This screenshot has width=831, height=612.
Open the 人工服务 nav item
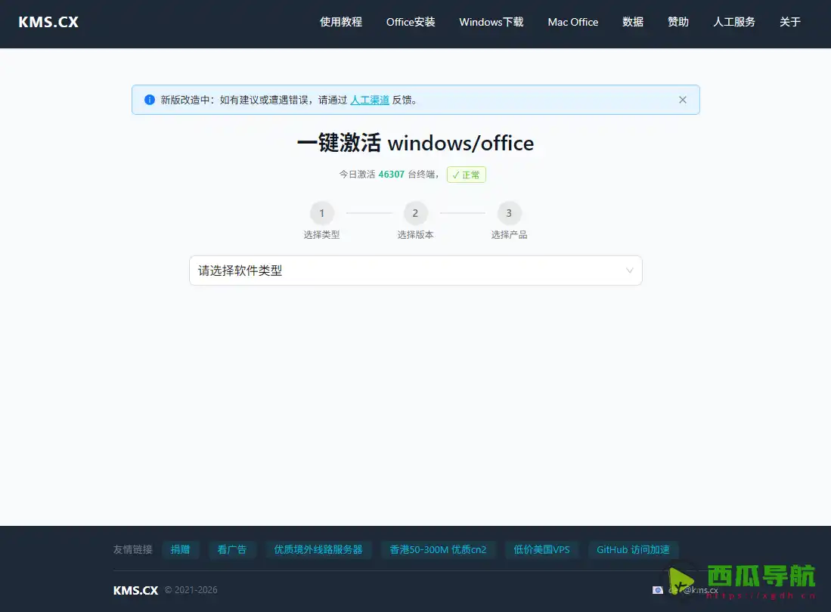733,22
